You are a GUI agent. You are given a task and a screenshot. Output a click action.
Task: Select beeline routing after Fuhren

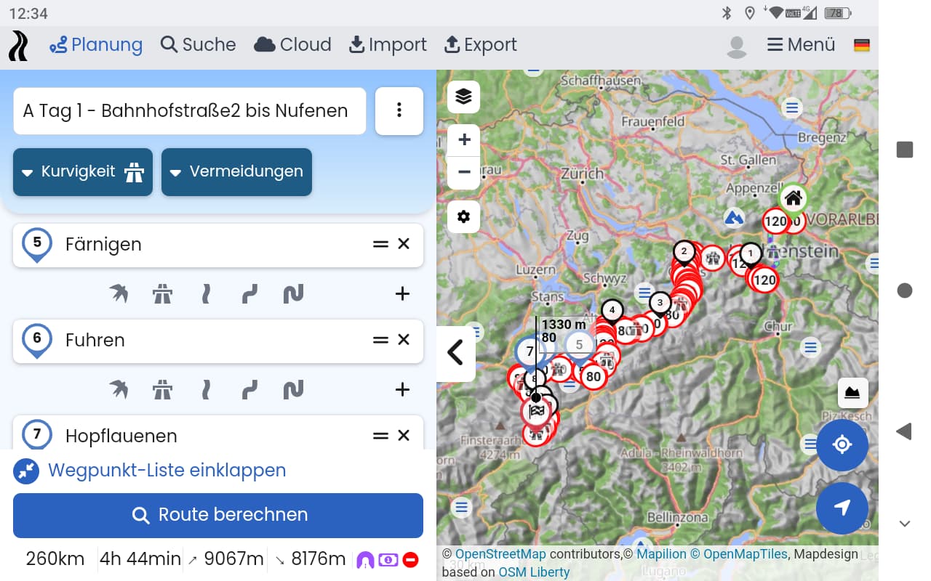[x=119, y=389]
